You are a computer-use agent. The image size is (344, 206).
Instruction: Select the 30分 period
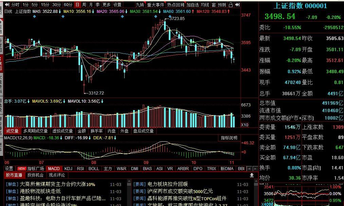point(56,5)
